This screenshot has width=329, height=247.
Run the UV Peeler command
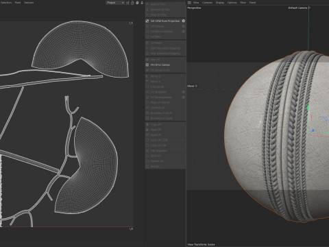pos(165,43)
